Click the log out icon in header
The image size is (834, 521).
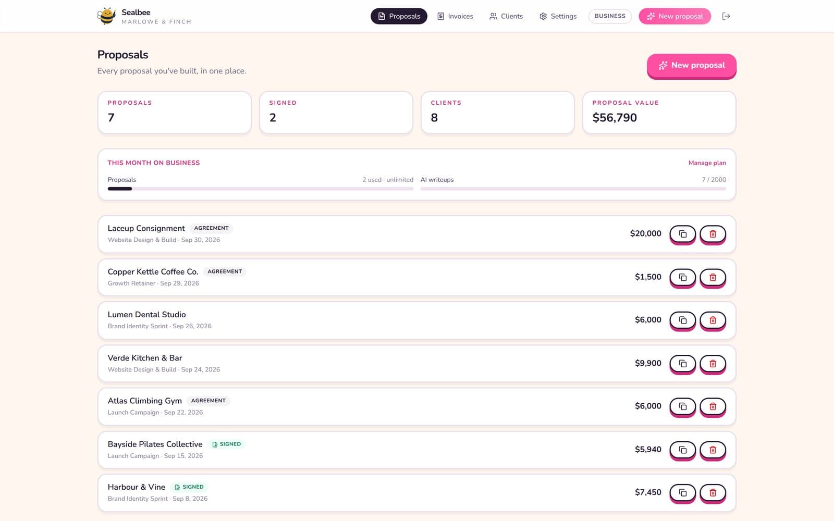726,16
